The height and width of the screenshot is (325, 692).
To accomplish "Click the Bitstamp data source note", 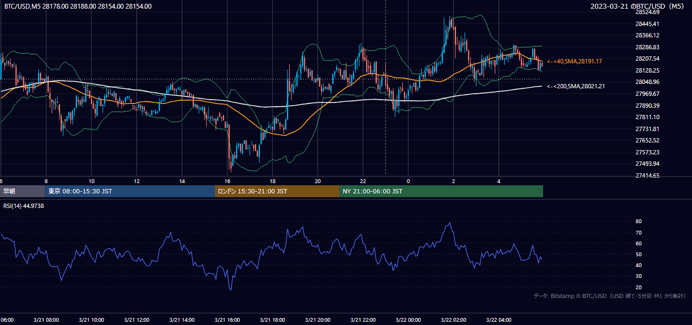I will [610, 296].
